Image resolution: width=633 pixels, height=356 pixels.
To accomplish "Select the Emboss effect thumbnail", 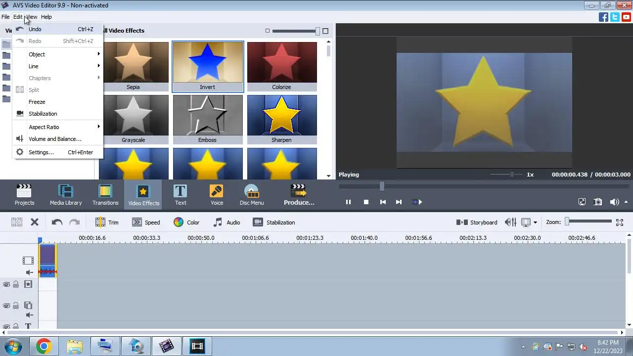I will click(x=208, y=120).
